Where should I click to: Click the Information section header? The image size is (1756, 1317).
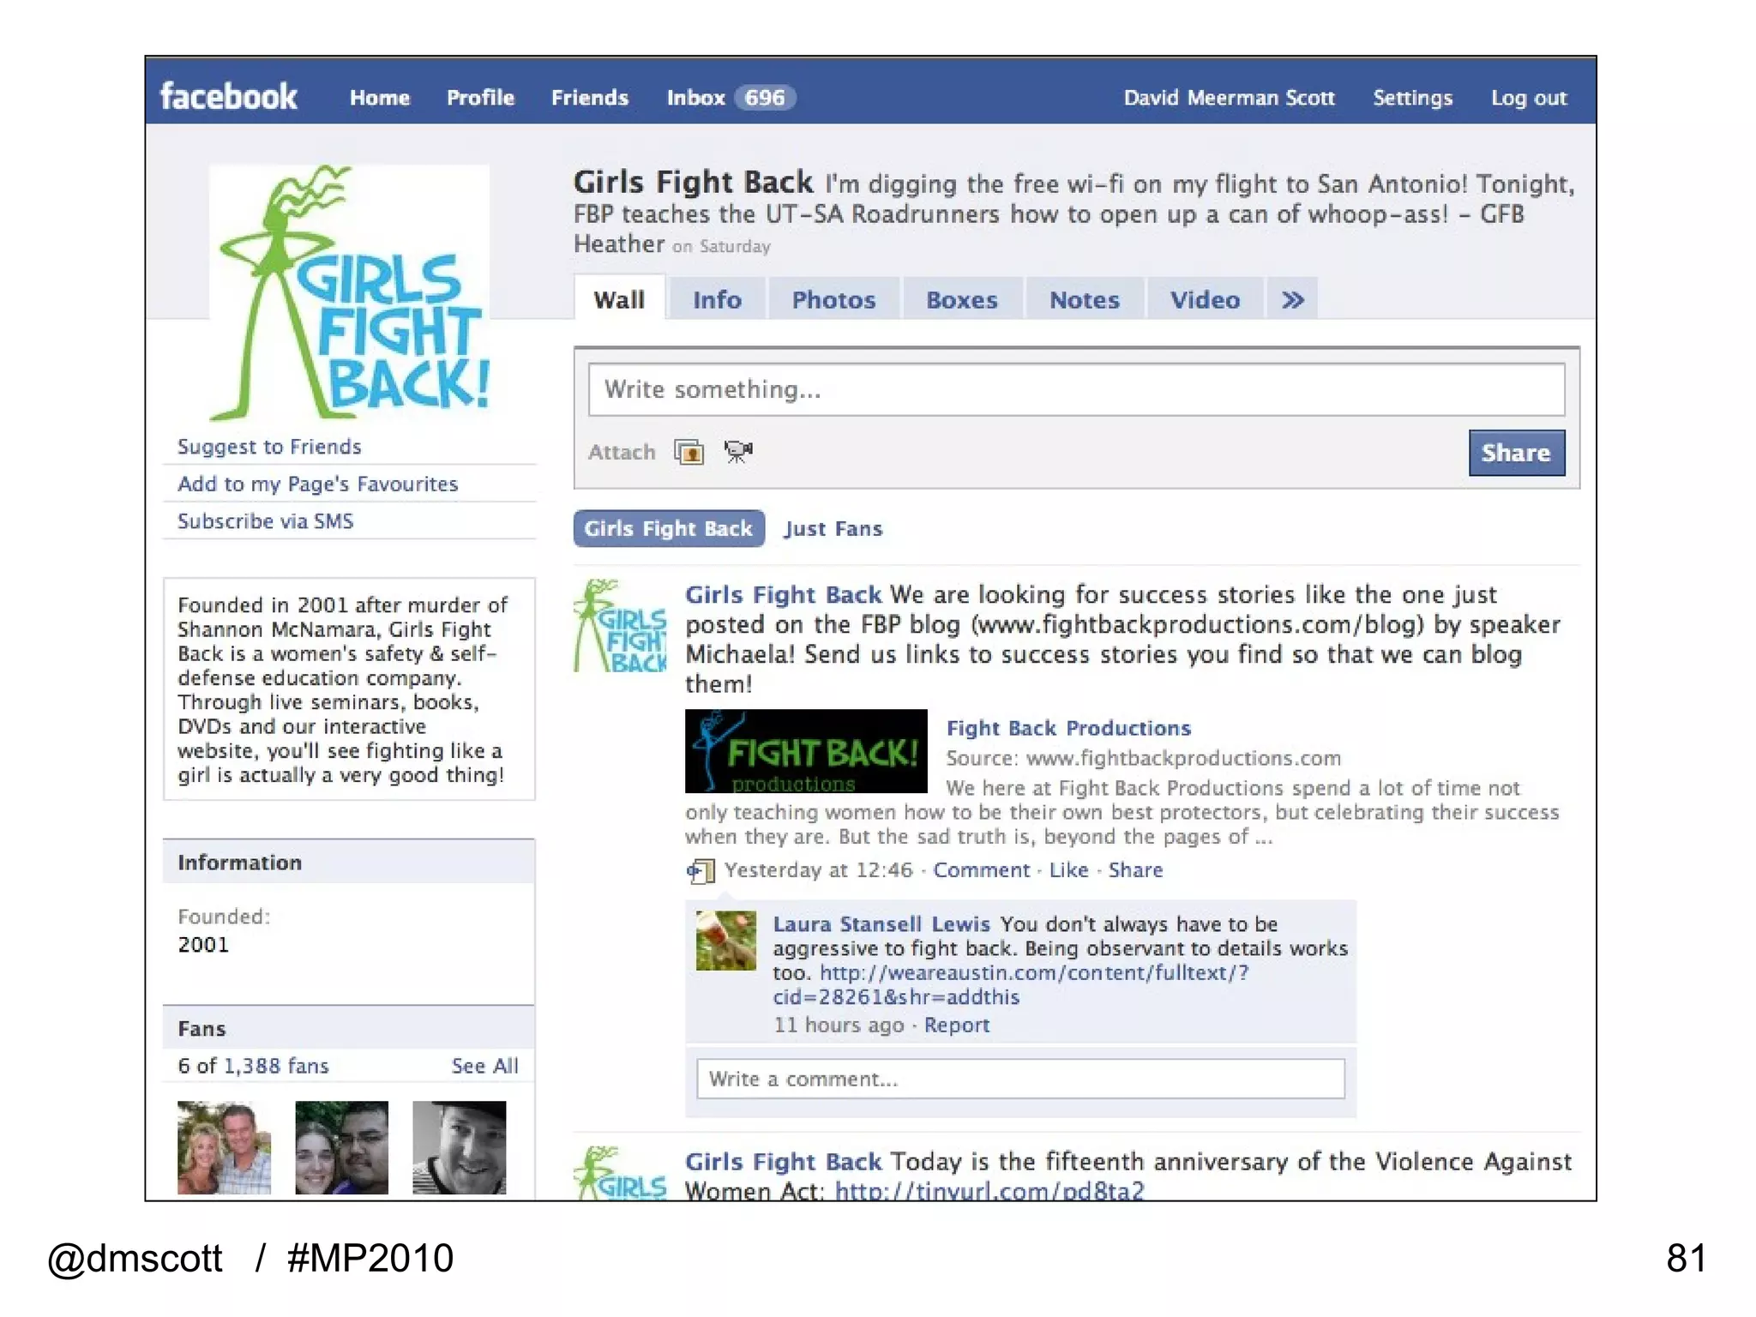coord(349,863)
